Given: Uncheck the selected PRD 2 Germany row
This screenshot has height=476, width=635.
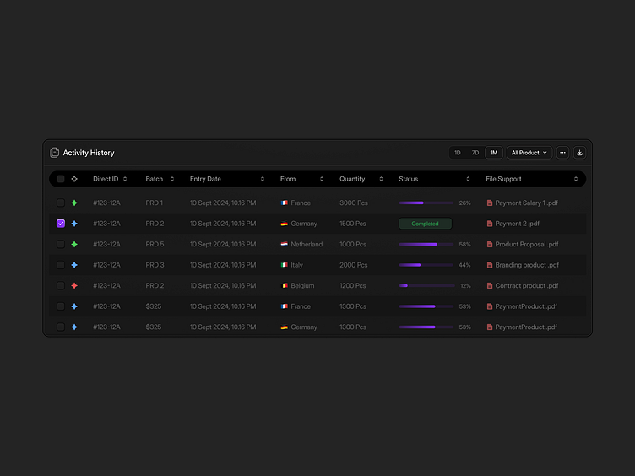Looking at the screenshot, I should (x=61, y=224).
